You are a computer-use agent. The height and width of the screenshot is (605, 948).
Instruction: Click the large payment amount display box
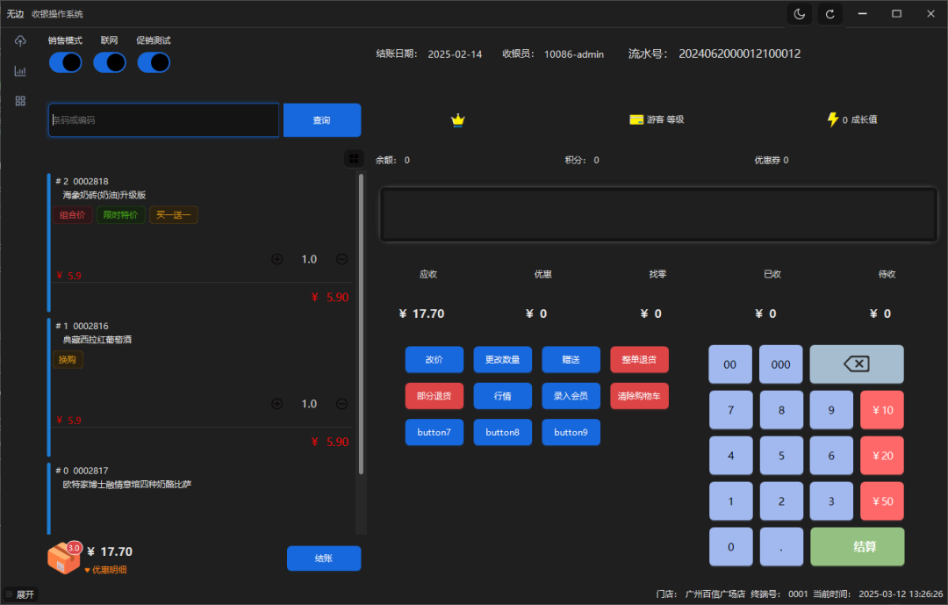coord(658,214)
